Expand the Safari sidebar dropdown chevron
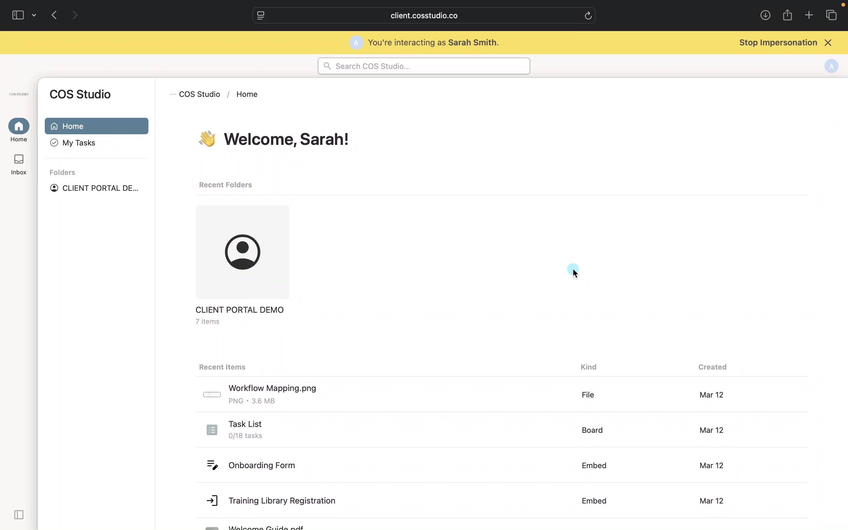Screen dimensions: 848x530 [x=34, y=15]
